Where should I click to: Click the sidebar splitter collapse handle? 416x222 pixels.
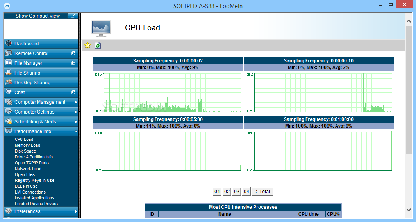coord(79,121)
